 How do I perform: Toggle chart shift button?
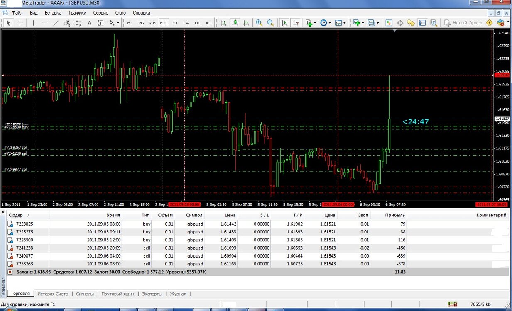tap(296, 23)
